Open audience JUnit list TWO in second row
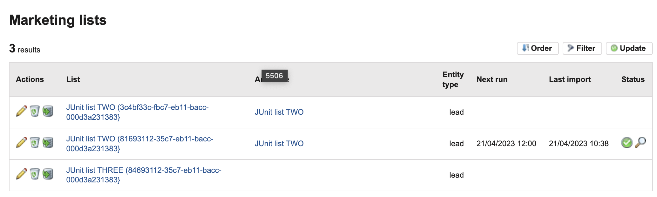The image size is (657, 197). coord(279,144)
